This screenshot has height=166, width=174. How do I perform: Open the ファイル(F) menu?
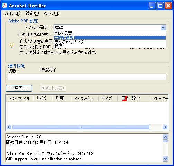[12, 13]
